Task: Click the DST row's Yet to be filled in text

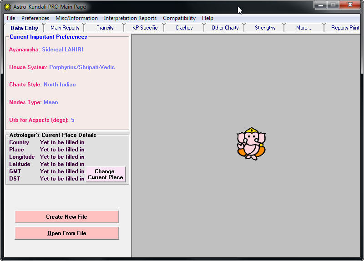Action: click(62, 179)
